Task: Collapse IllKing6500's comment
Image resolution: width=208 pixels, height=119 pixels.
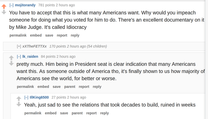Action: click(27, 97)
